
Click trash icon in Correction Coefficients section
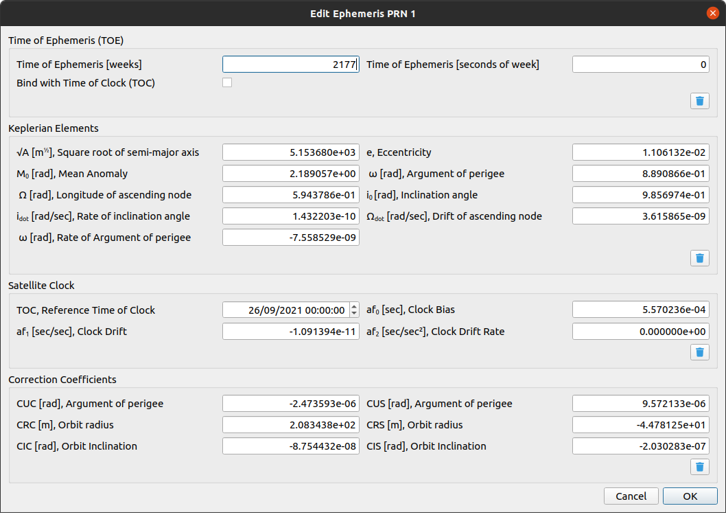699,467
